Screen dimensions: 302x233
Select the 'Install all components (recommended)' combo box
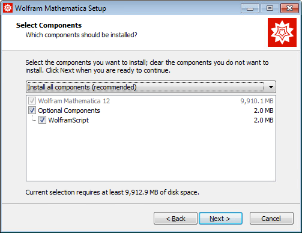151,87
